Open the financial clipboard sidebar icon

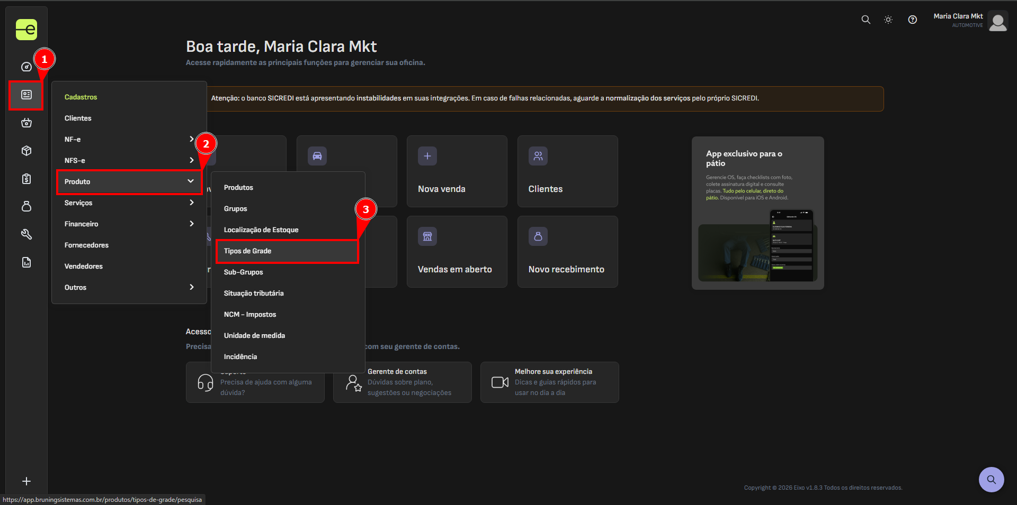pos(26,179)
